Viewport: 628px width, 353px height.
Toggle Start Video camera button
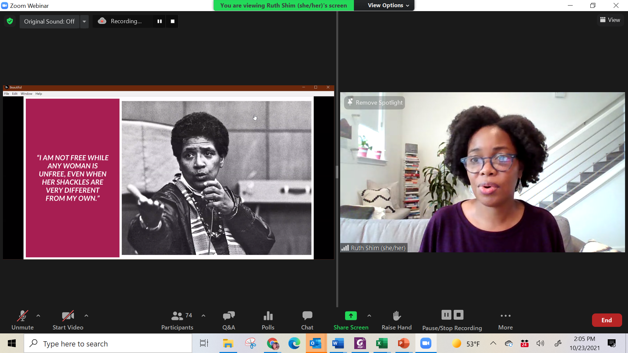click(68, 316)
